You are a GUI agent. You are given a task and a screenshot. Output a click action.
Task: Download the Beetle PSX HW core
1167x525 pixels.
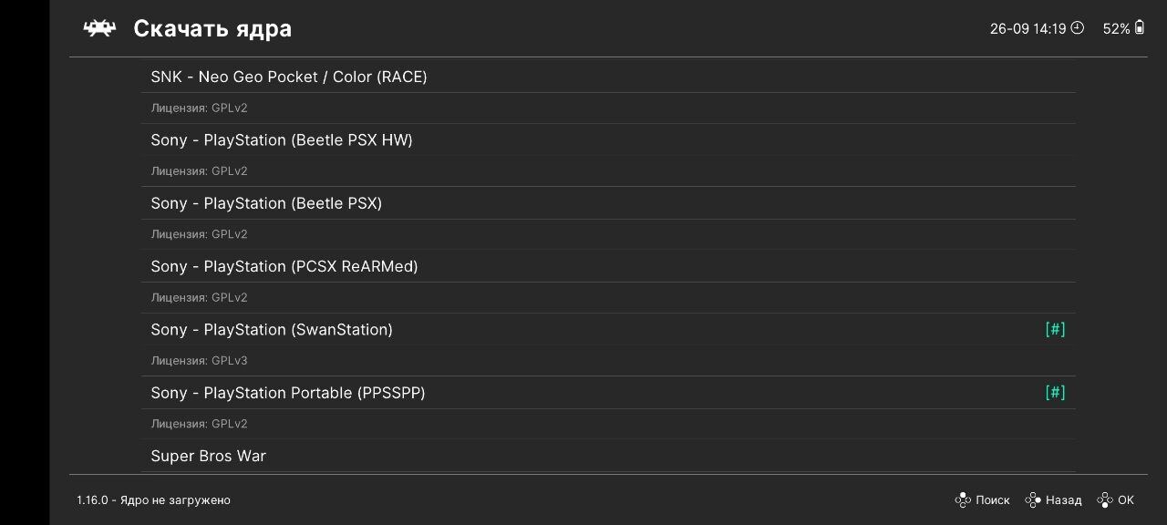click(282, 140)
